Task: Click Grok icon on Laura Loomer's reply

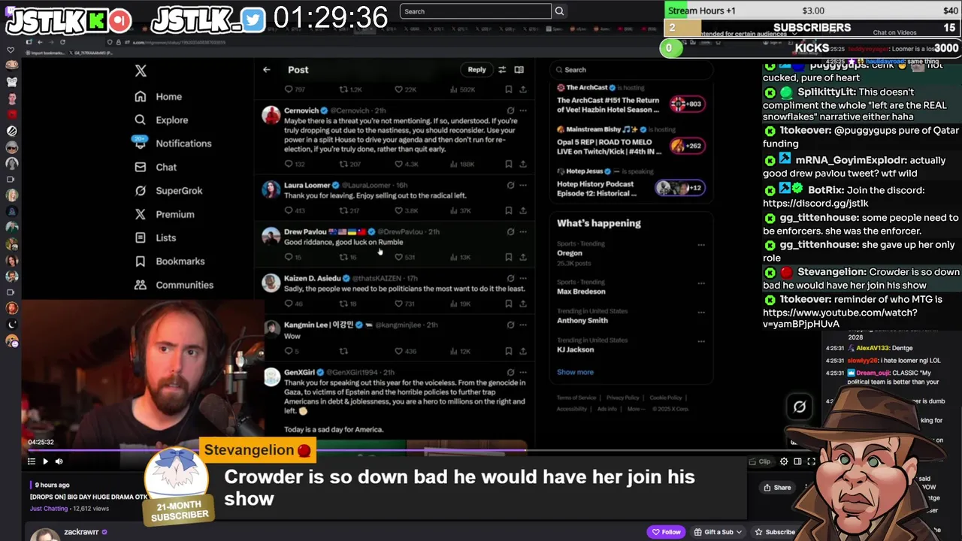Action: 510,185
